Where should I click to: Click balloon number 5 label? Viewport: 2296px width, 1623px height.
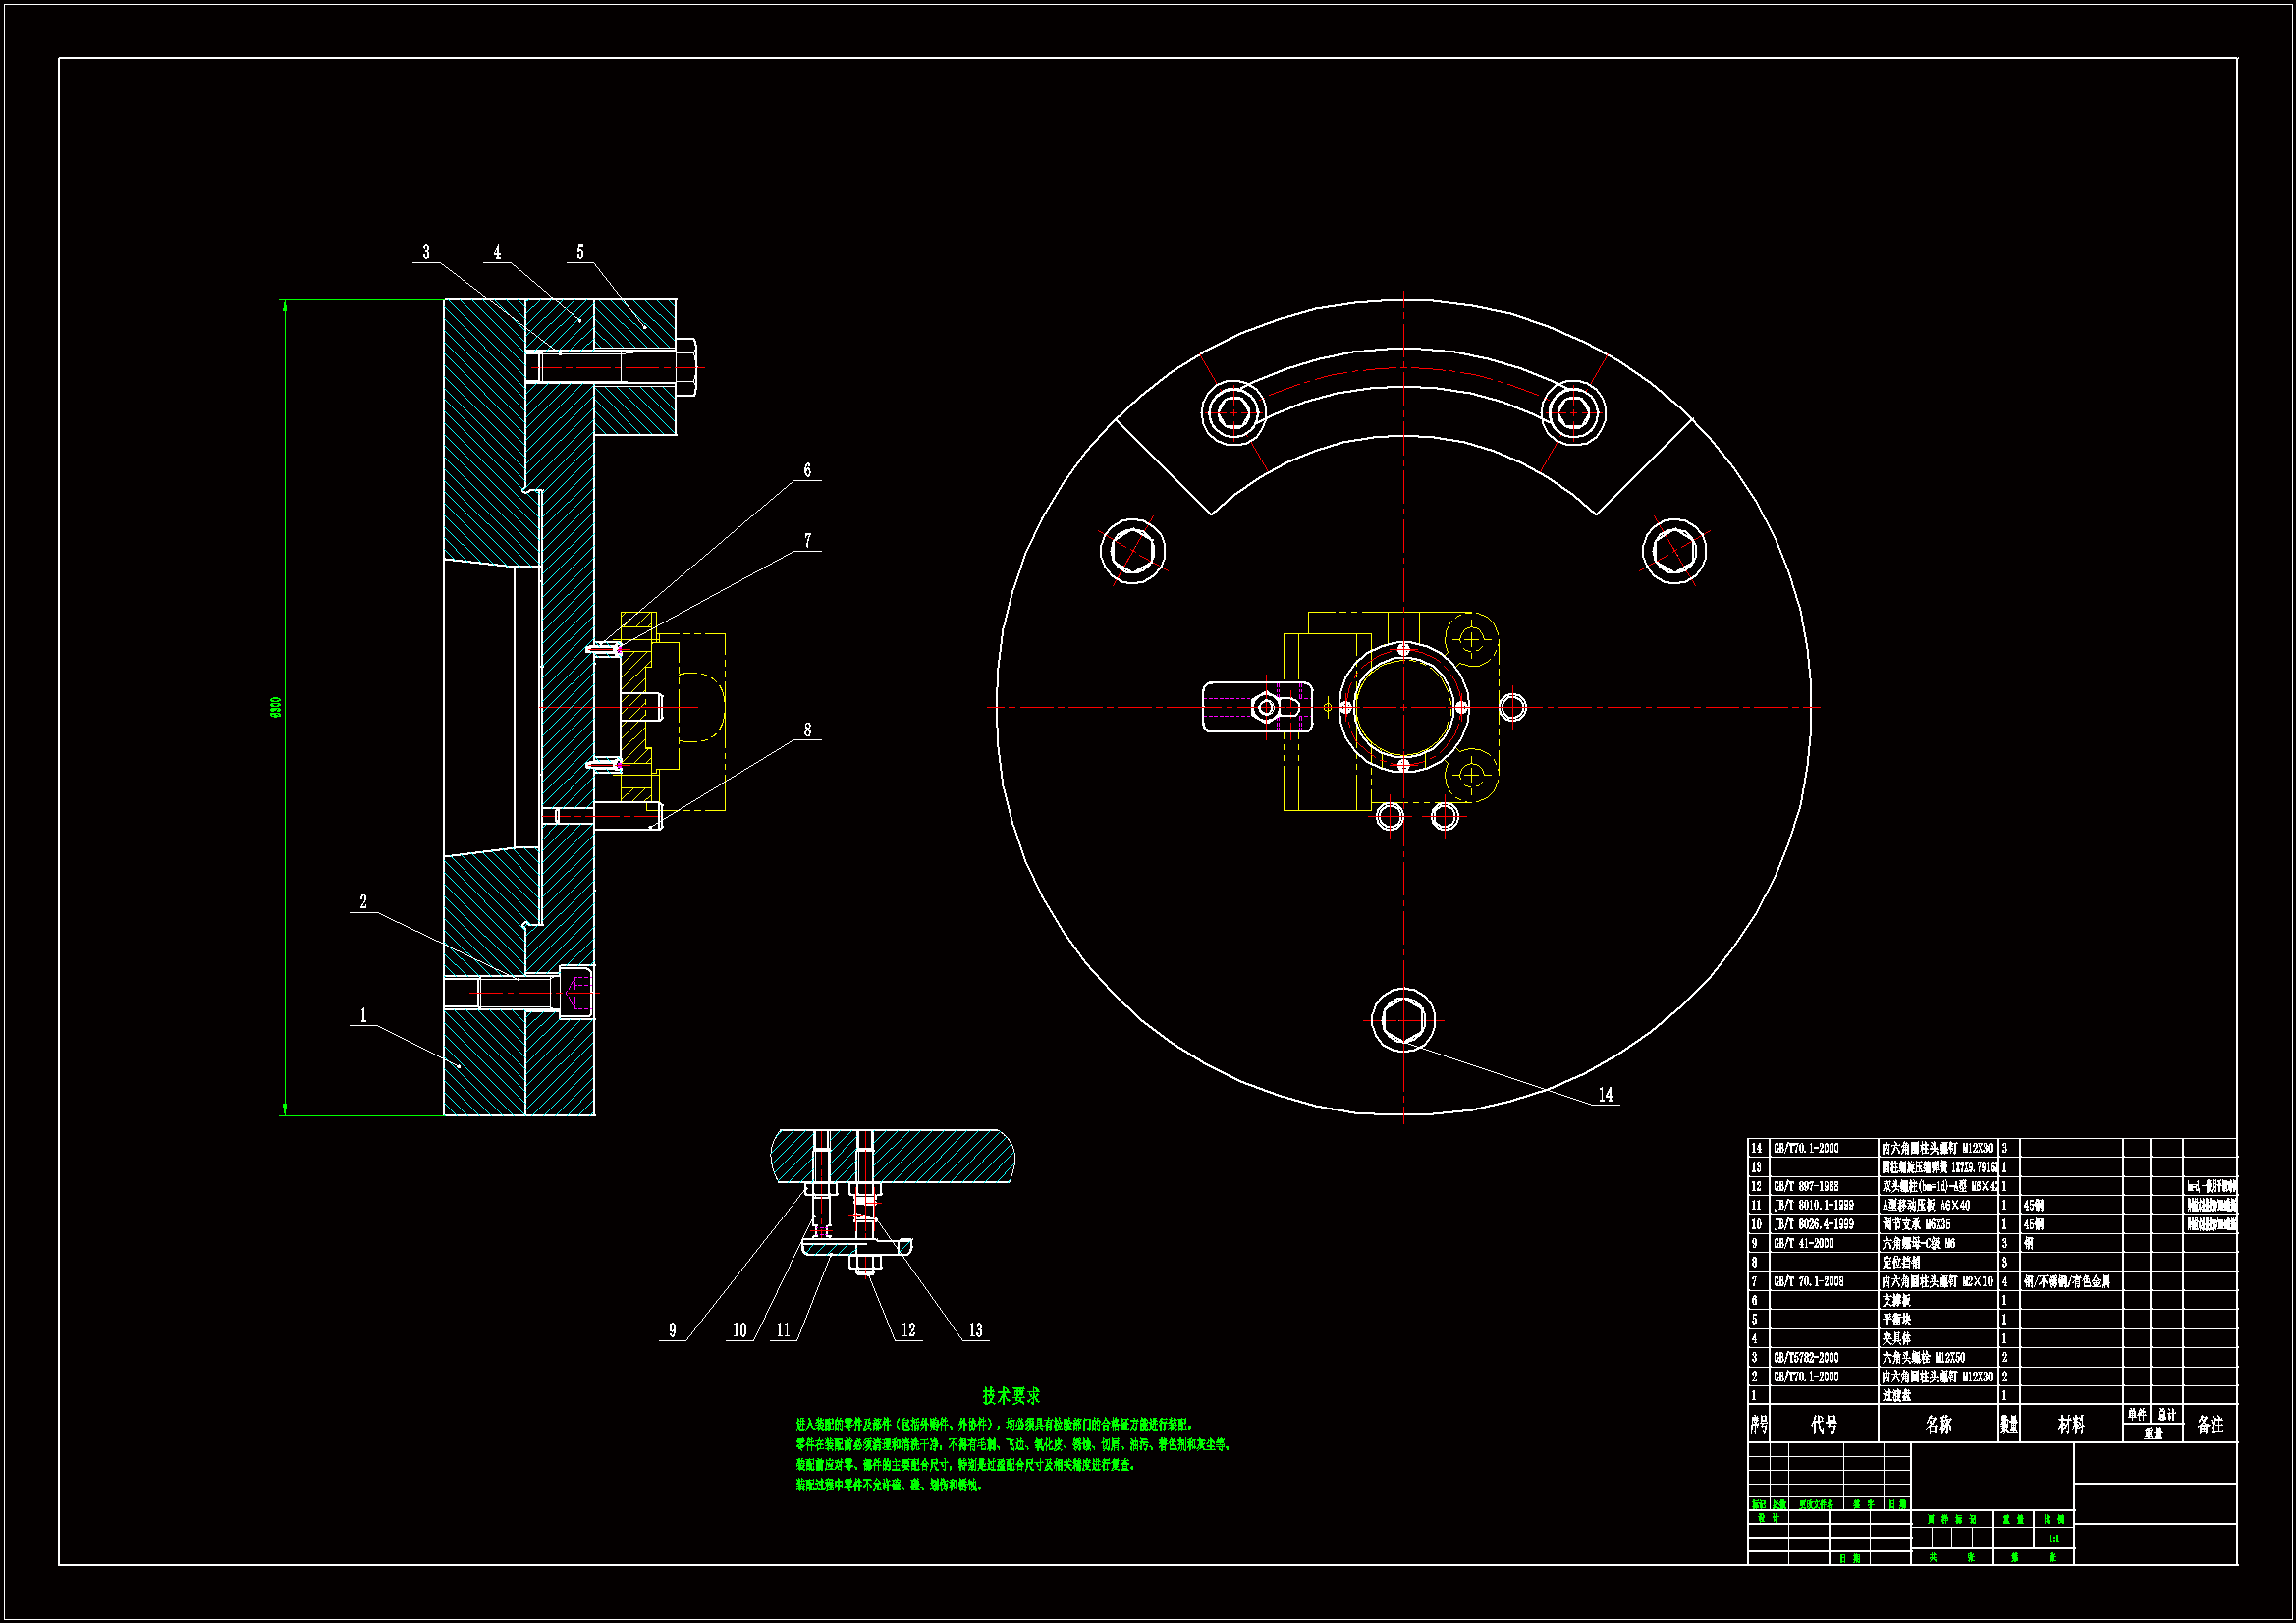coord(580,253)
